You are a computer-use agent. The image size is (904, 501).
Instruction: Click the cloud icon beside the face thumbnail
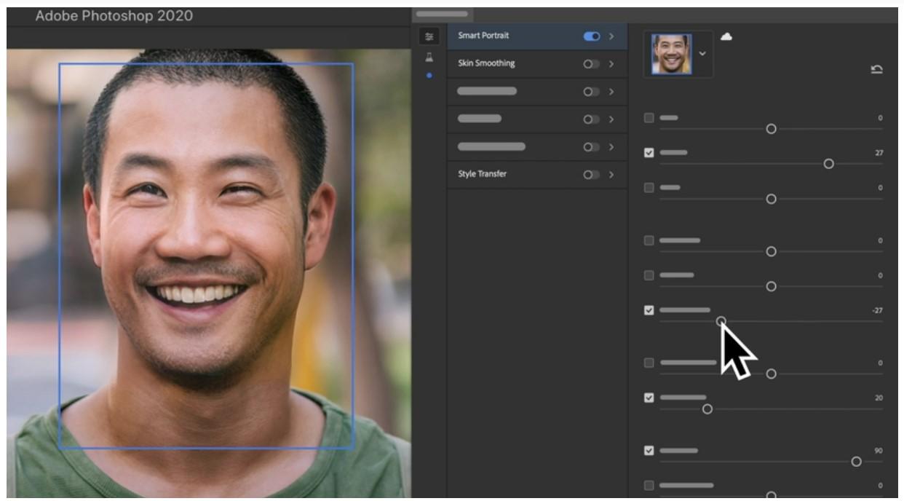(x=726, y=37)
